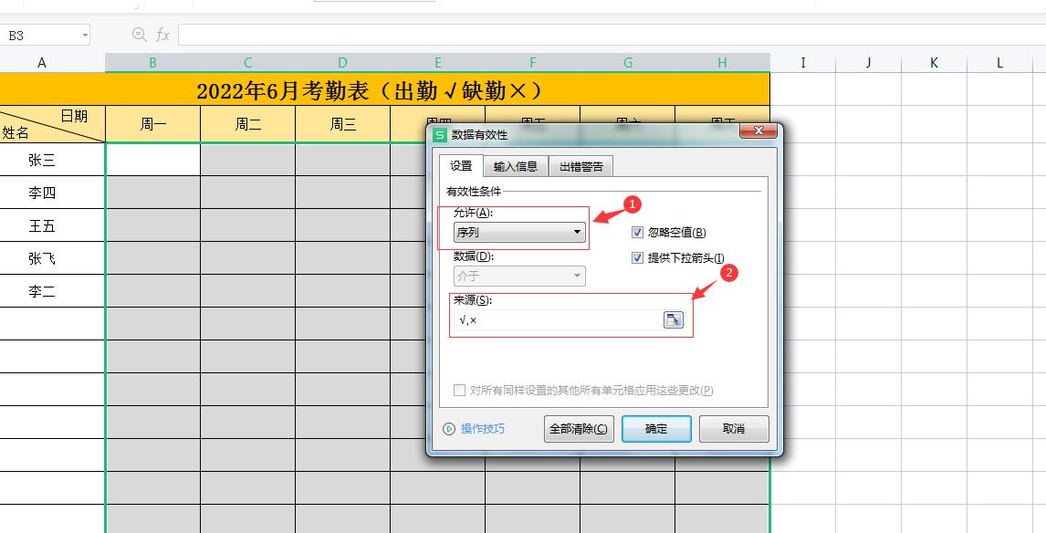Close the 数据有效性 dialog

point(758,131)
